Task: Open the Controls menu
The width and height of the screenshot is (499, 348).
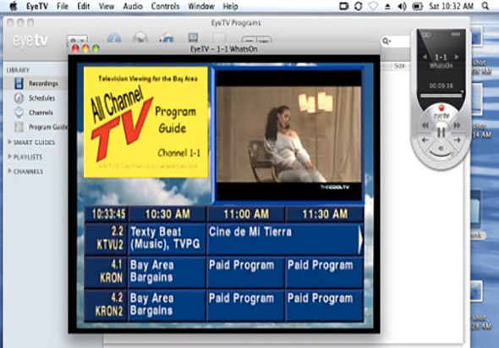Action: [165, 7]
